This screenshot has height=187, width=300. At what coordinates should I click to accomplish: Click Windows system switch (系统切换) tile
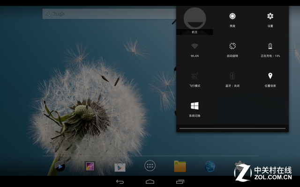click(195, 108)
